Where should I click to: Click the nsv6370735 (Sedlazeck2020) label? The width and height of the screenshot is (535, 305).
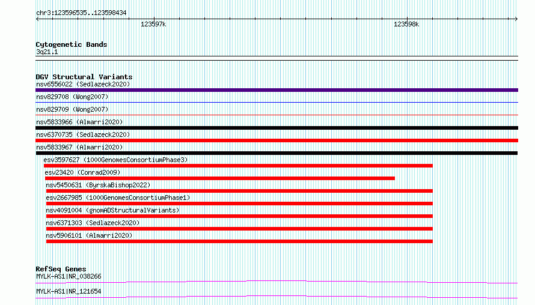pos(83,134)
